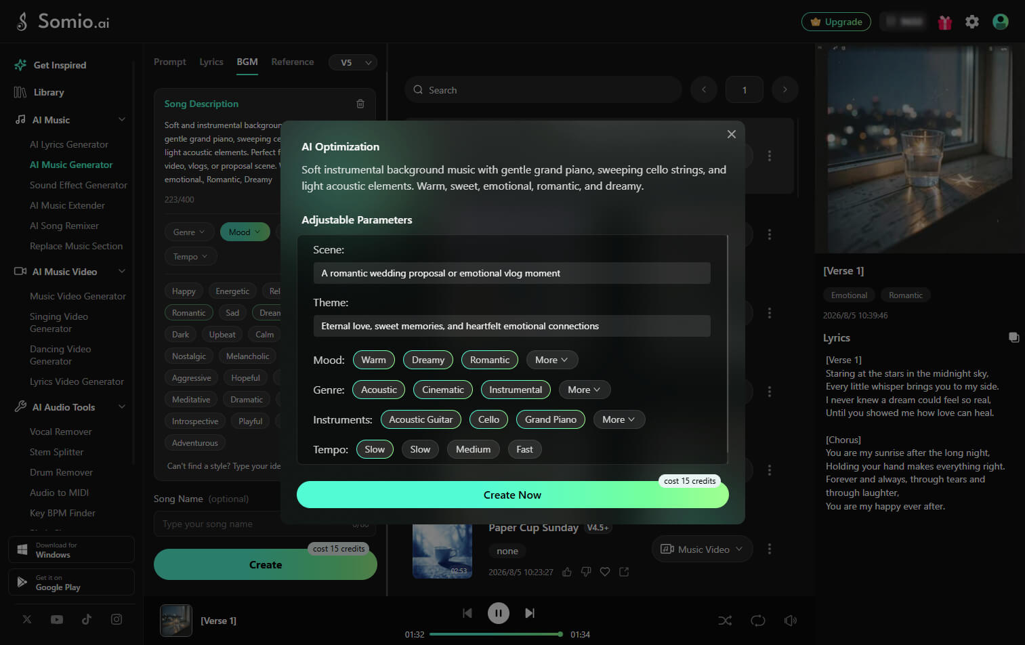Delete the song description with trash icon
This screenshot has height=645, width=1025.
(x=360, y=104)
